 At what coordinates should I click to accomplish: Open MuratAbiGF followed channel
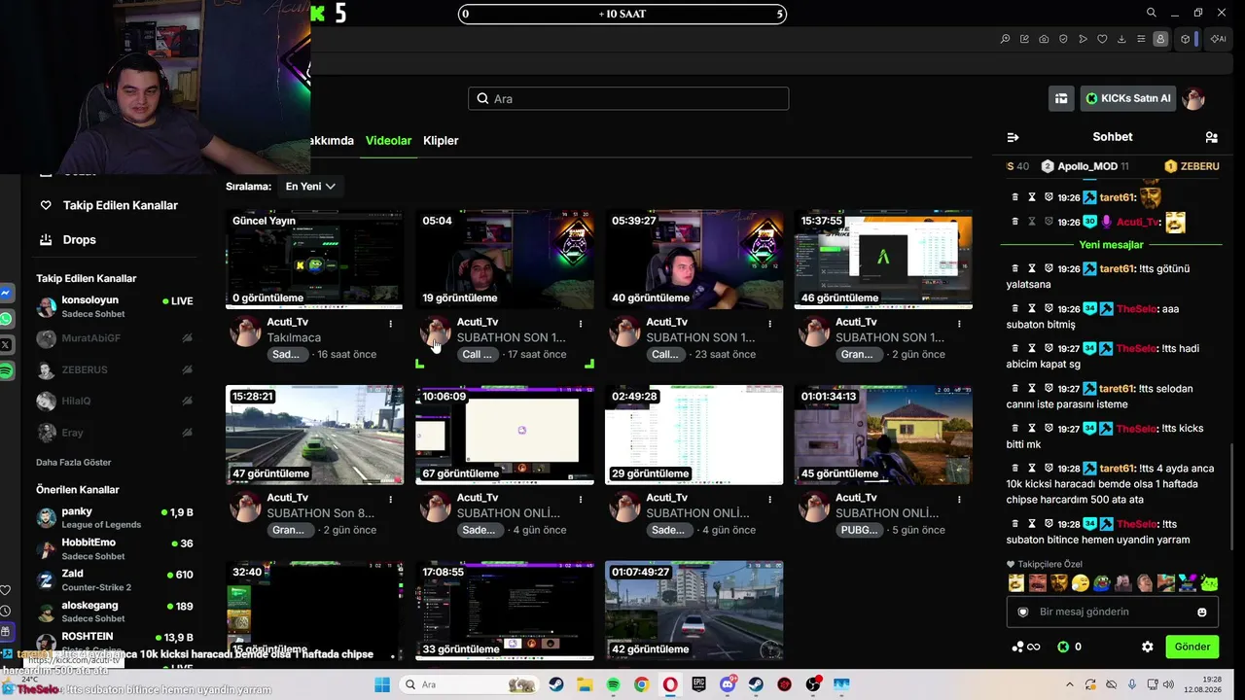(x=115, y=338)
